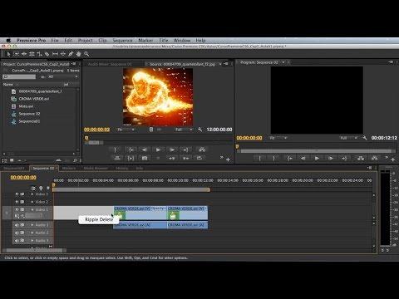Toggle sync lock on Video 3 track

[22, 194]
